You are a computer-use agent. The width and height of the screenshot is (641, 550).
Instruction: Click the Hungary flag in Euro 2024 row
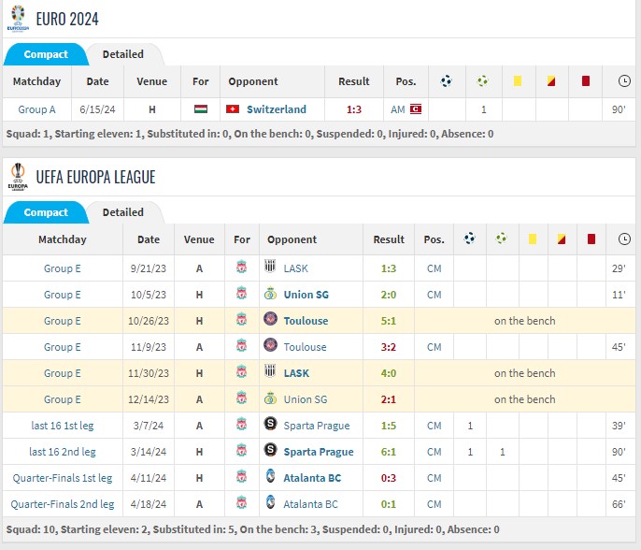(201, 109)
